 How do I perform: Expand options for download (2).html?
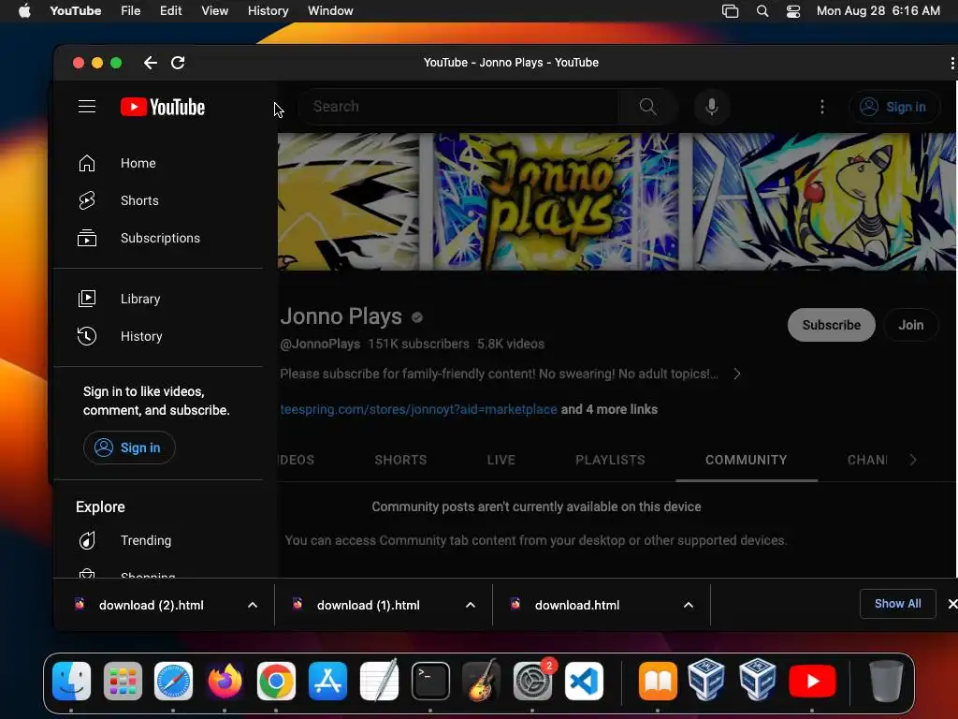point(253,606)
